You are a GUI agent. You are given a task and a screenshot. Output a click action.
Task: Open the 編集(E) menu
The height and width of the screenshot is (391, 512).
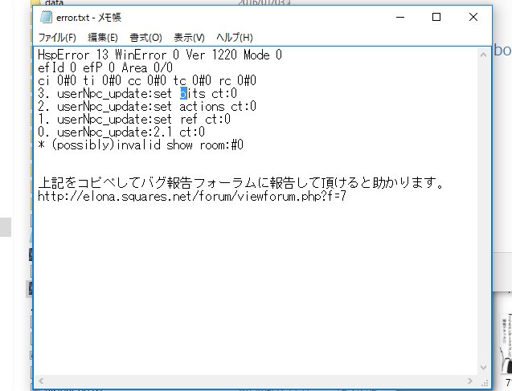(103, 38)
